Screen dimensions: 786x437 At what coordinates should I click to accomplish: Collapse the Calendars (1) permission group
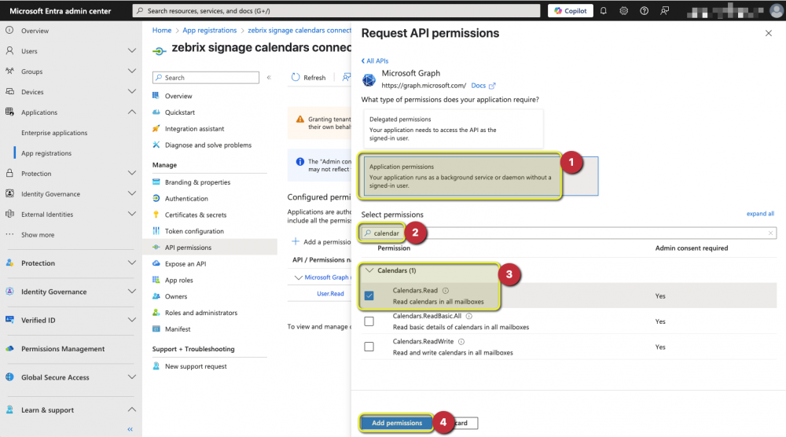(370, 270)
